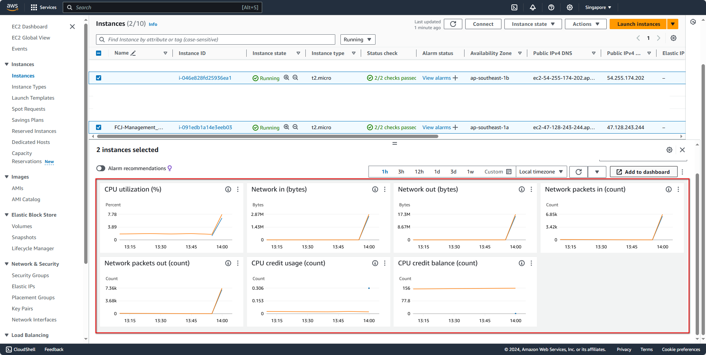
Task: Open the detail panel settings gear
Action: pos(669,150)
